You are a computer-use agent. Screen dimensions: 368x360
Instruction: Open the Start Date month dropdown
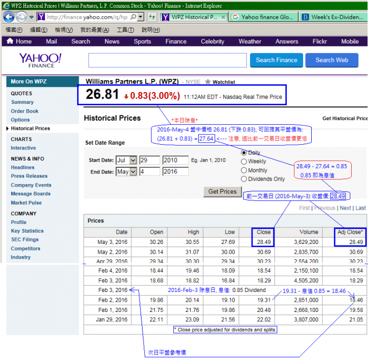coord(126,160)
